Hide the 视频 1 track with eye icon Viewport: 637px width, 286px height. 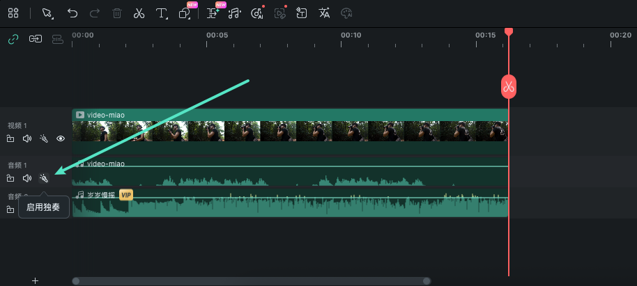(x=61, y=138)
